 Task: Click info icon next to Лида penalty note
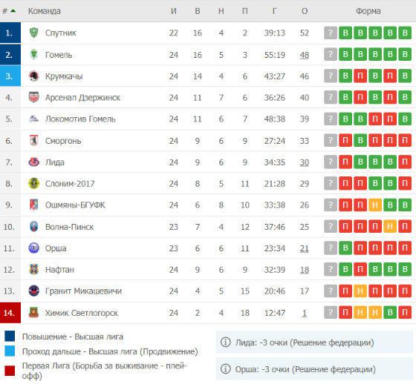pyautogui.click(x=226, y=342)
